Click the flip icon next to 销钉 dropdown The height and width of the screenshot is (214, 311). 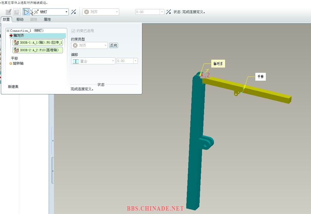pos(74,12)
